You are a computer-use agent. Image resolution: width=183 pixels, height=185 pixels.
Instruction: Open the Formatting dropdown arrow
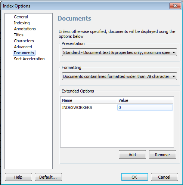pyautogui.click(x=174, y=76)
